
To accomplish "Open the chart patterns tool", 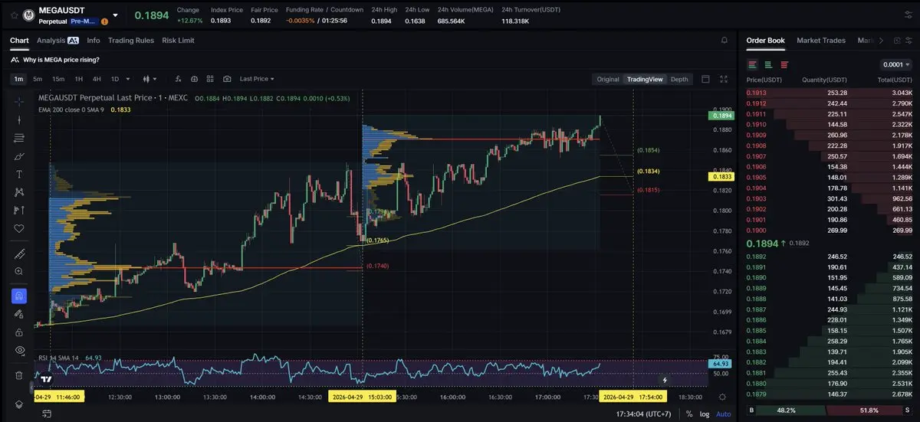I will pyautogui.click(x=19, y=192).
